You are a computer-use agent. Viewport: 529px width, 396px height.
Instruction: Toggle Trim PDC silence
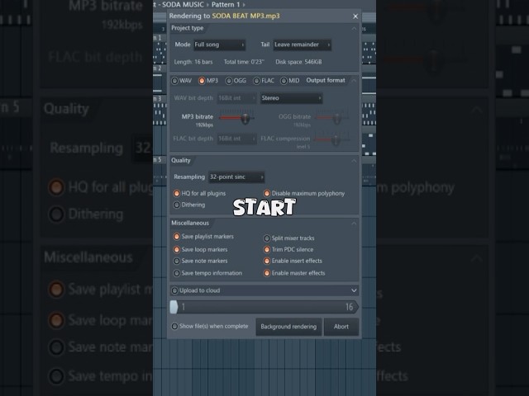coord(267,249)
